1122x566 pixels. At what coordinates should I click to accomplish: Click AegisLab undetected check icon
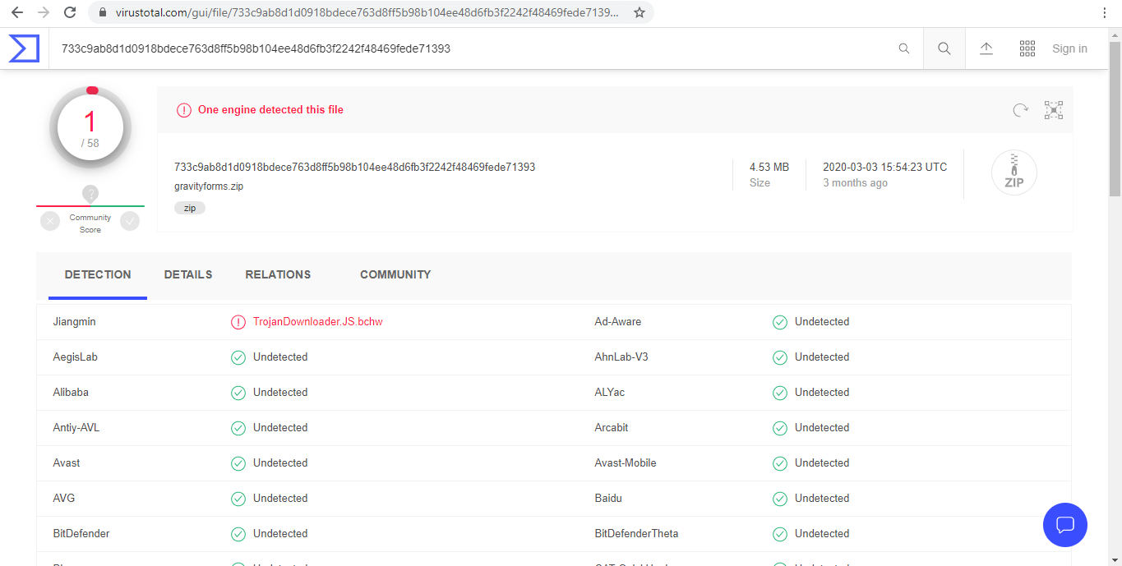click(x=238, y=357)
